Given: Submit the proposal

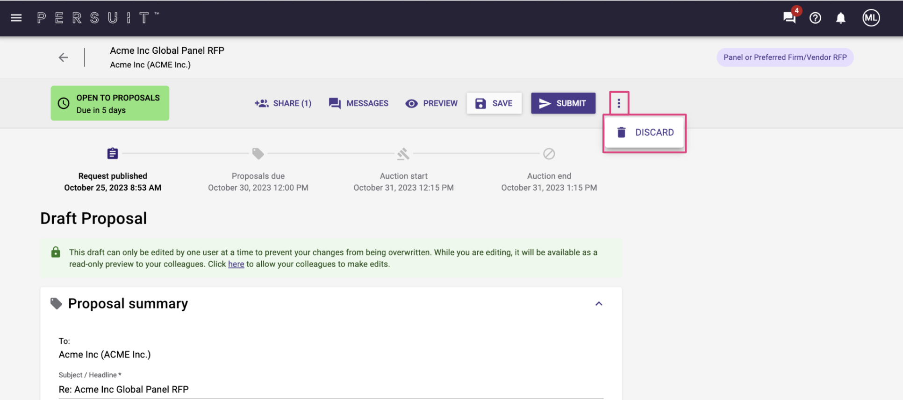Looking at the screenshot, I should coord(563,103).
